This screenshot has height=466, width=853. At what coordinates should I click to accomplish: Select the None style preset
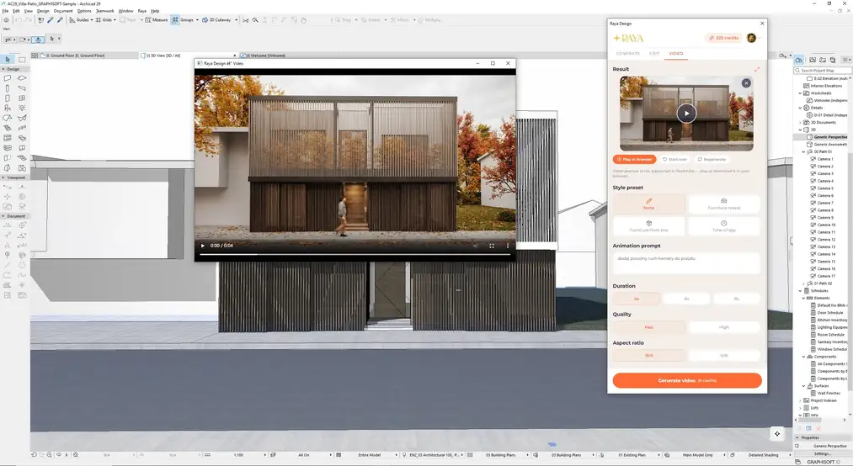click(x=648, y=204)
